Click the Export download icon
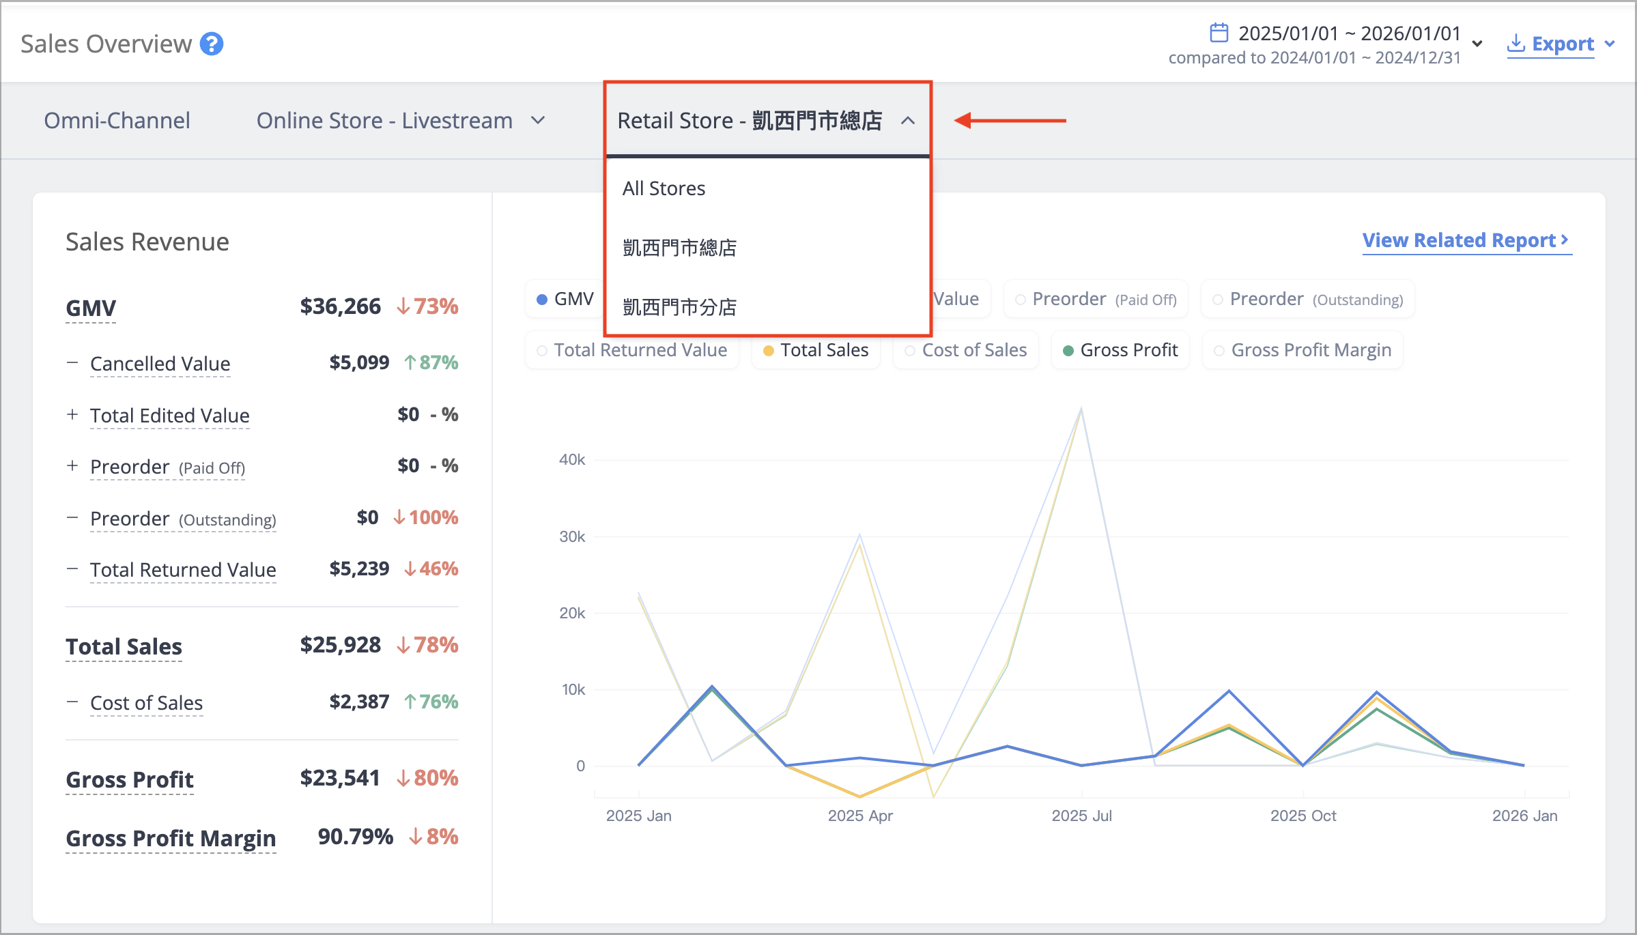The image size is (1637, 935). [x=1515, y=43]
